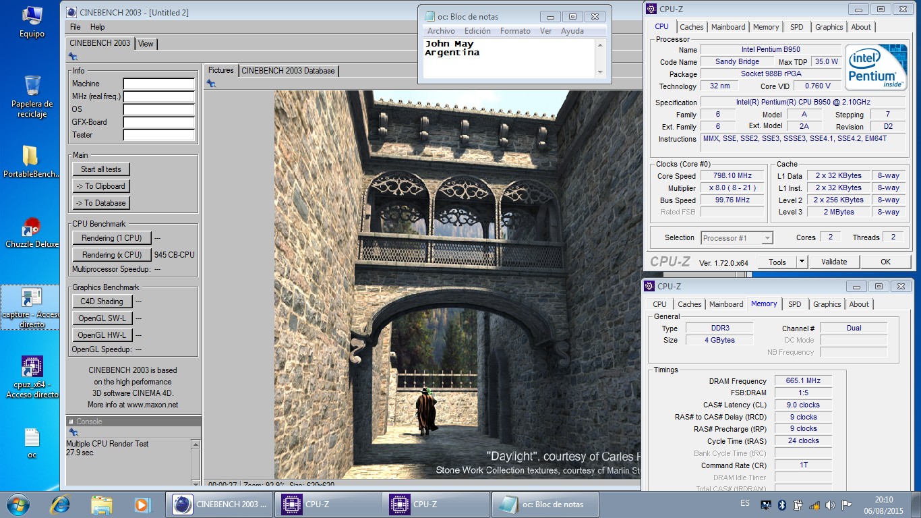Open Equipo desktop icon
The image size is (921, 518).
click(x=32, y=20)
